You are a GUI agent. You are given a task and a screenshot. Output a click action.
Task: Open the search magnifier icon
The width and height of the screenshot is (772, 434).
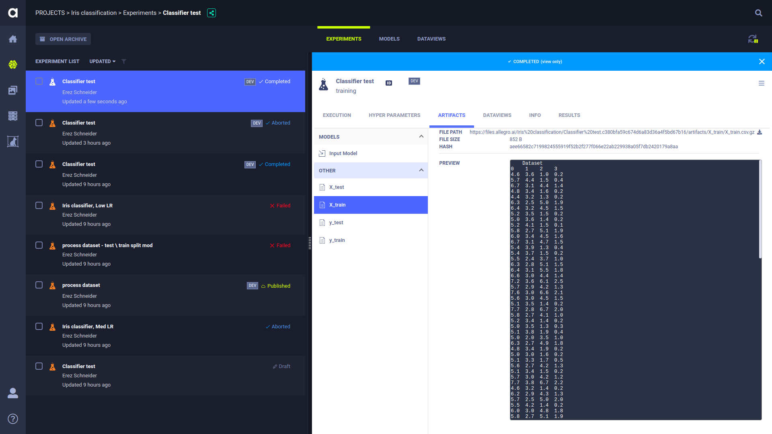click(758, 13)
